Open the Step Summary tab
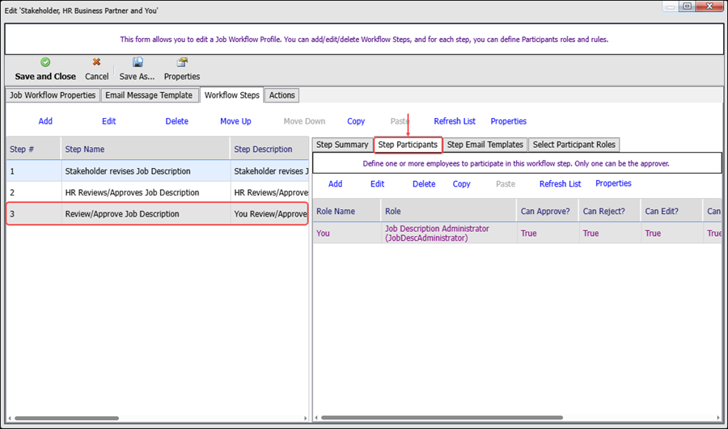The width and height of the screenshot is (728, 429). tap(342, 145)
